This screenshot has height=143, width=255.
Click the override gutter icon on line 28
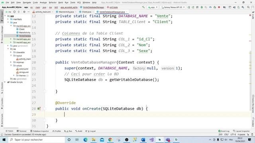pos(39,108)
